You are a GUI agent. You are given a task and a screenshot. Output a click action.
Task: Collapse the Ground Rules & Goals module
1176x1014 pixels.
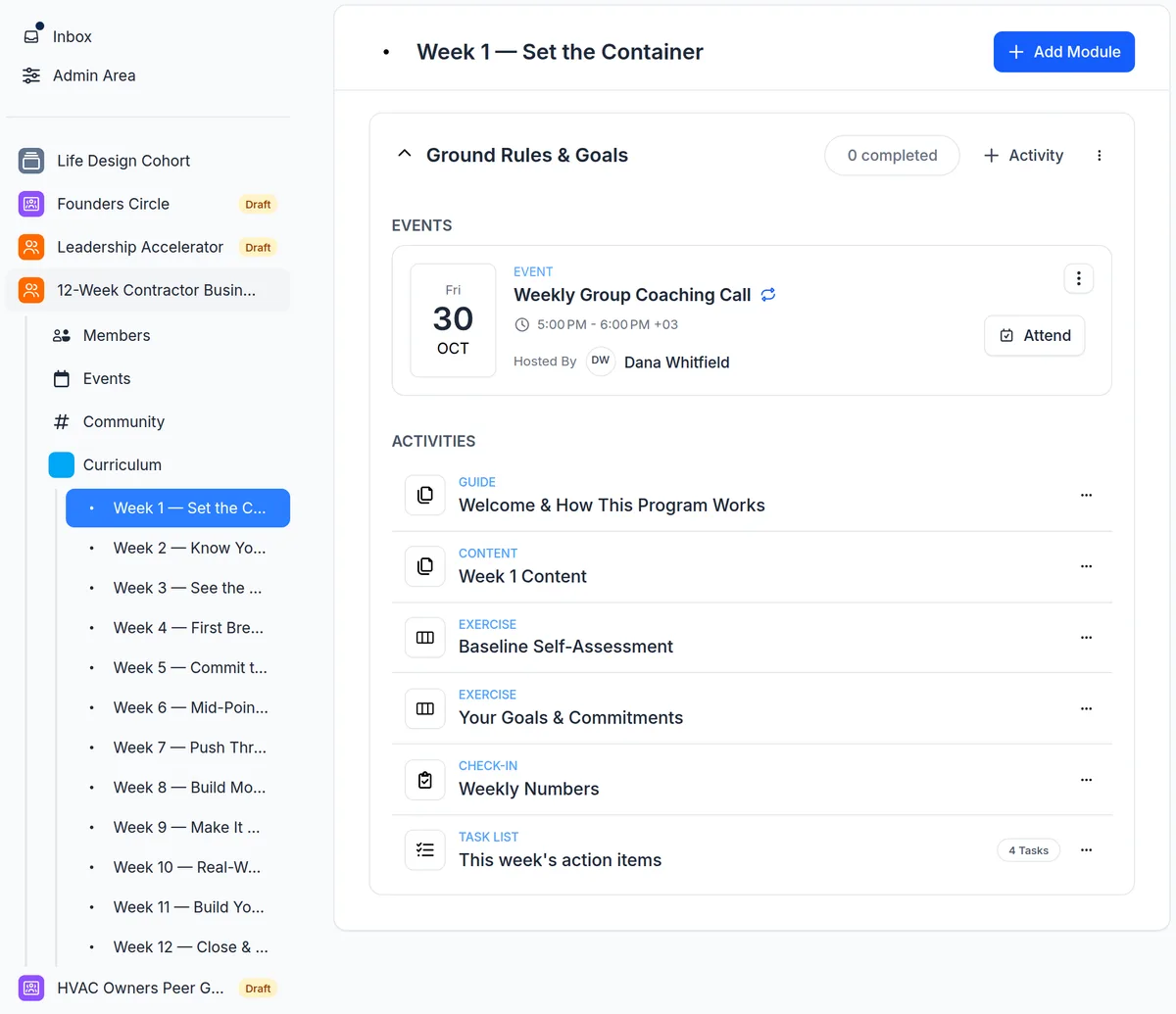[x=404, y=155]
